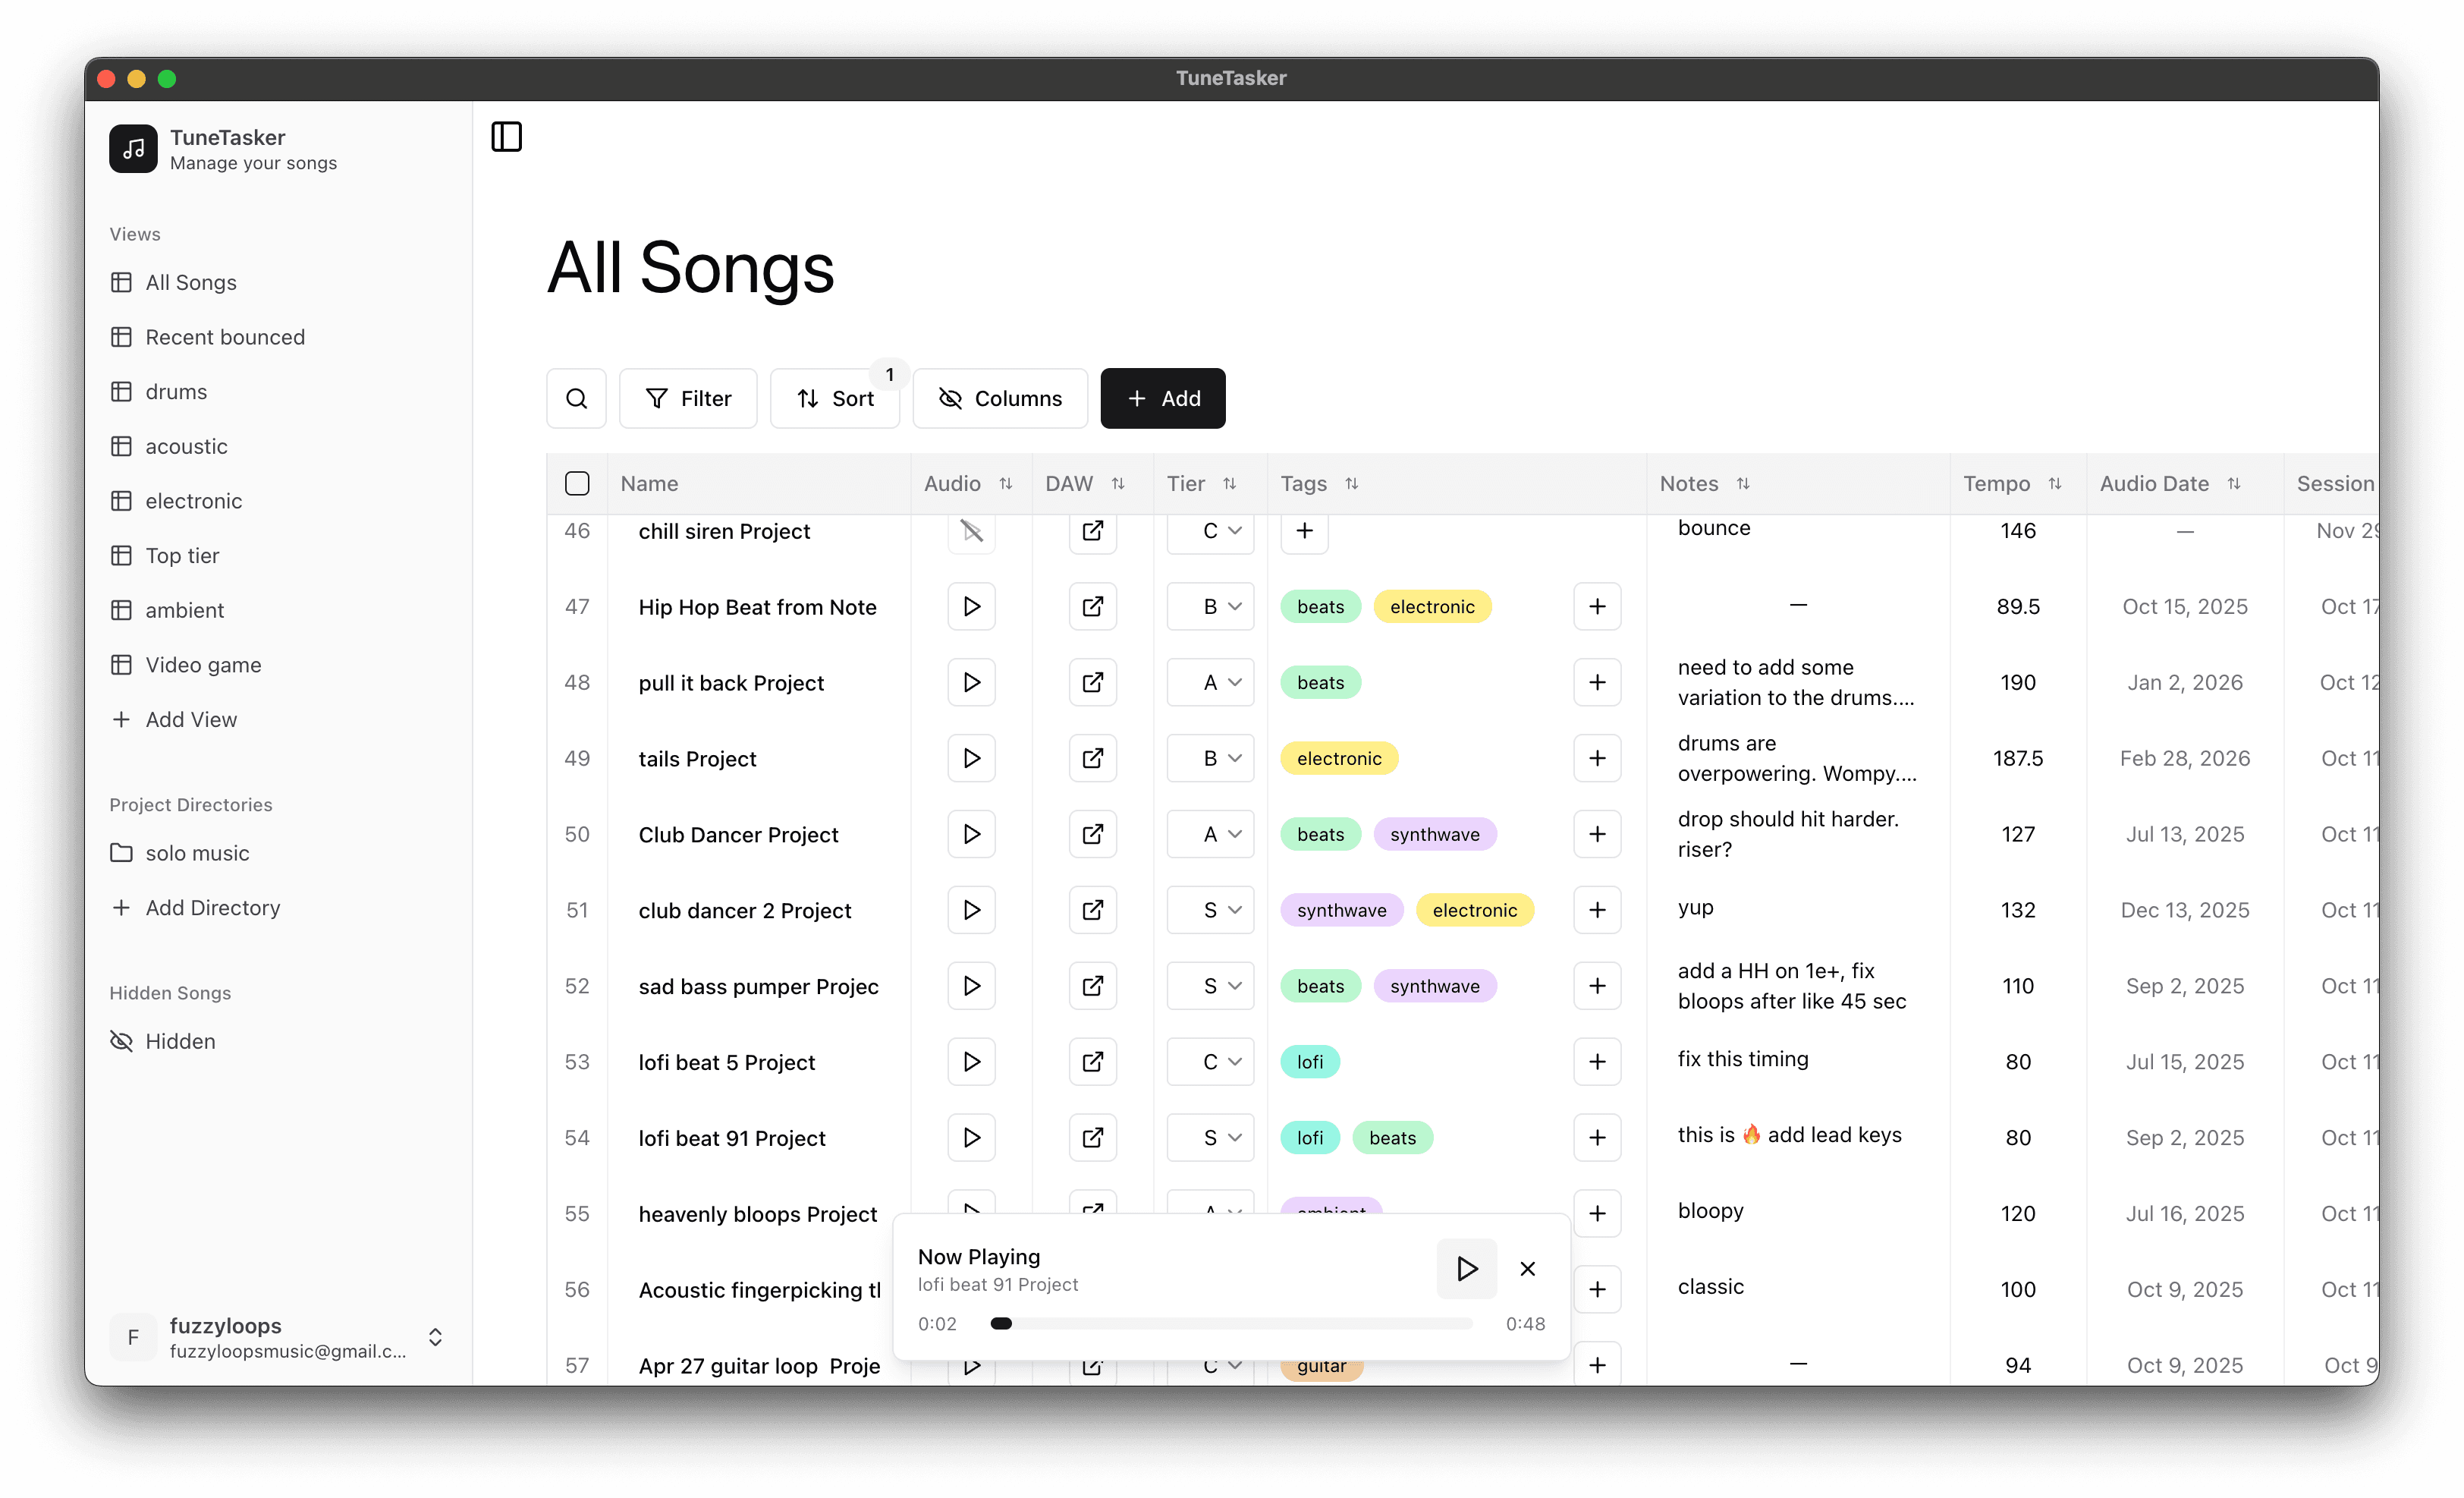Open Hip Hop Beat from Note in DAW
Image resolution: width=2464 pixels, height=1498 pixels.
1093,607
